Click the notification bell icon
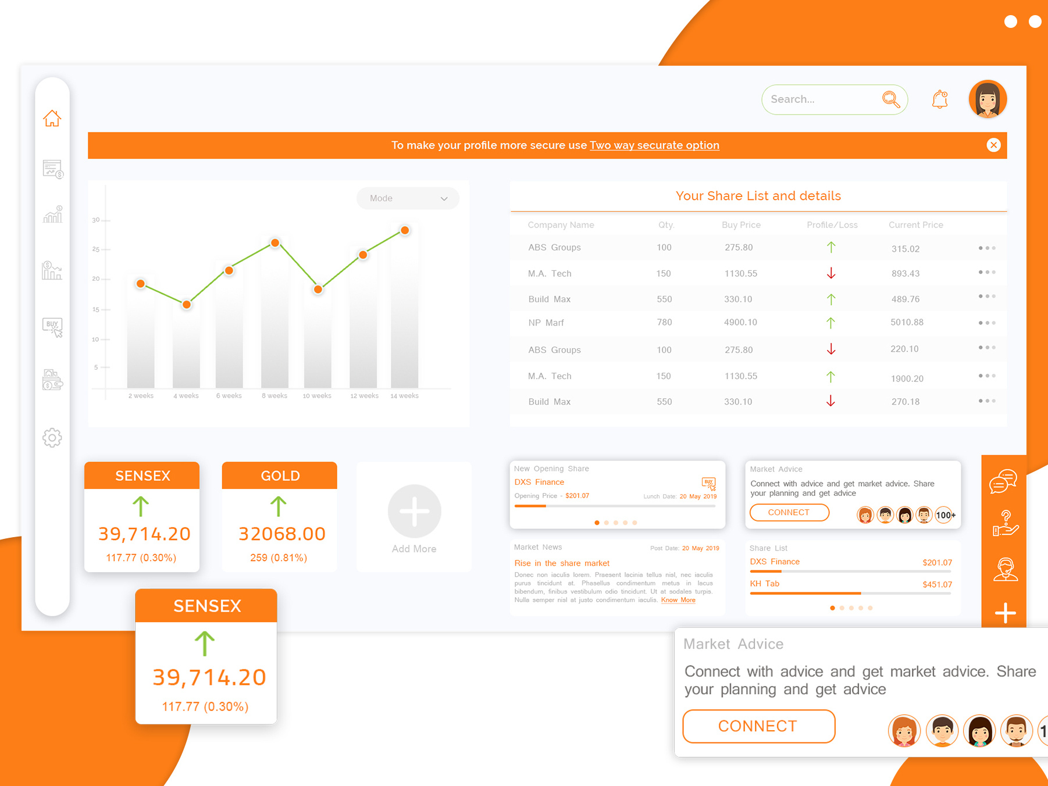The image size is (1048, 786). [939, 99]
